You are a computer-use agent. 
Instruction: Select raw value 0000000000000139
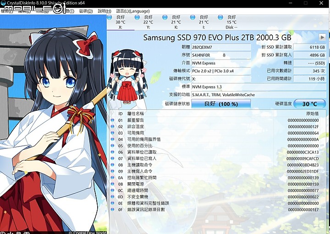(303, 178)
